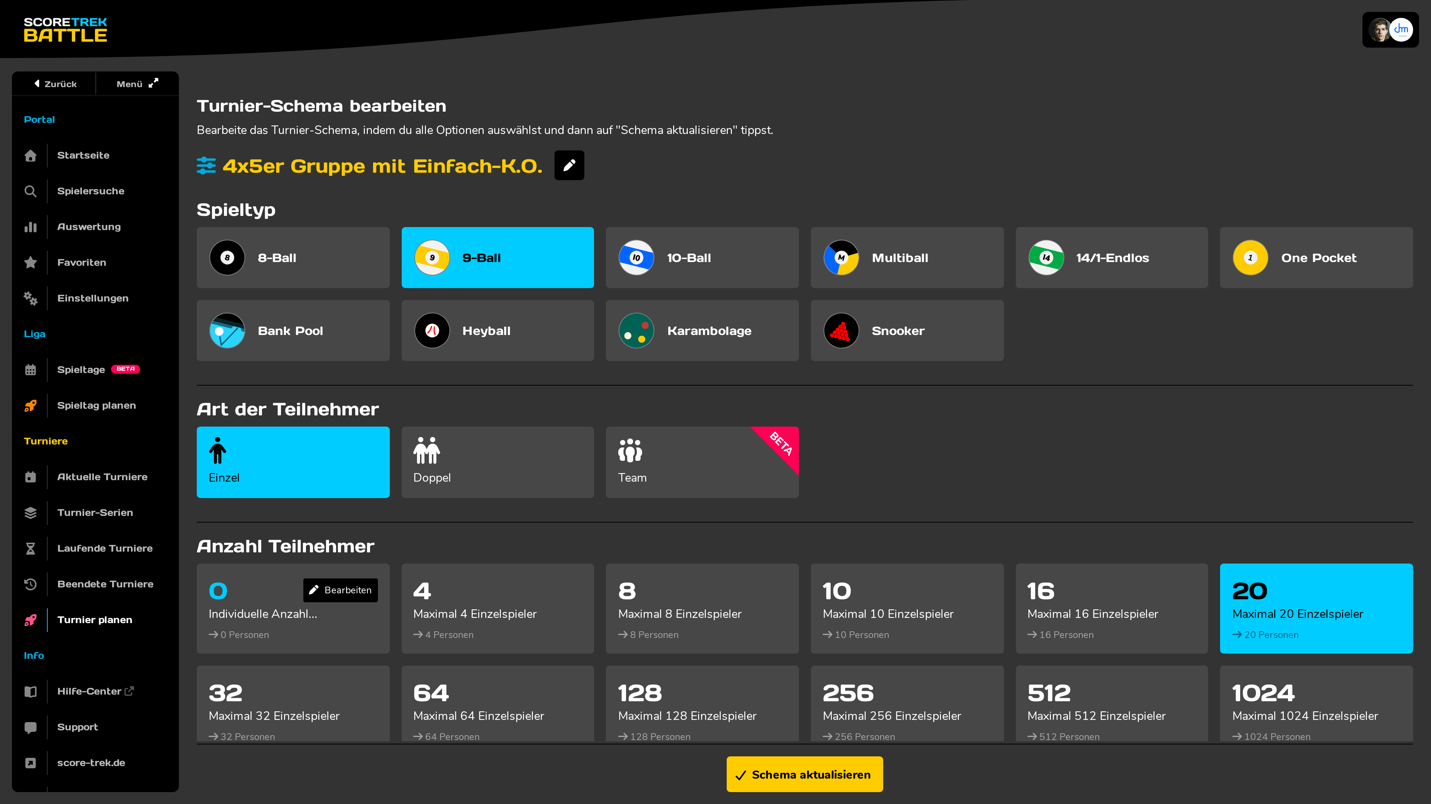Select Maximal 16 Einzelspieler option

click(x=1112, y=609)
